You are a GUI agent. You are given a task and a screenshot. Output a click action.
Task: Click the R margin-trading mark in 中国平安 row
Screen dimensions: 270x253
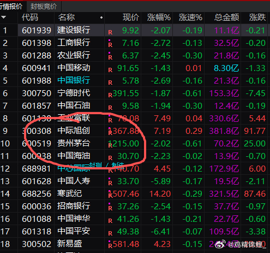(110, 233)
